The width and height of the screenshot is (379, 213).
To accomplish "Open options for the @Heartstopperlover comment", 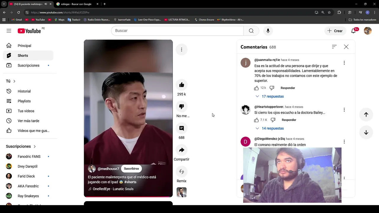I will 344,110.
